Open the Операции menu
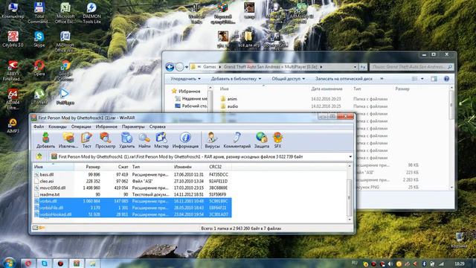Screen dimensions: 476x268 [x=81, y=127]
